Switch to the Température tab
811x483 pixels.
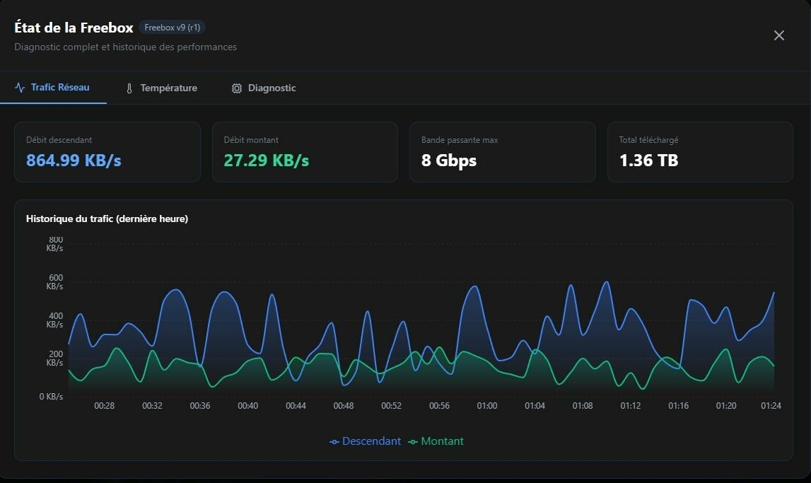coord(161,87)
